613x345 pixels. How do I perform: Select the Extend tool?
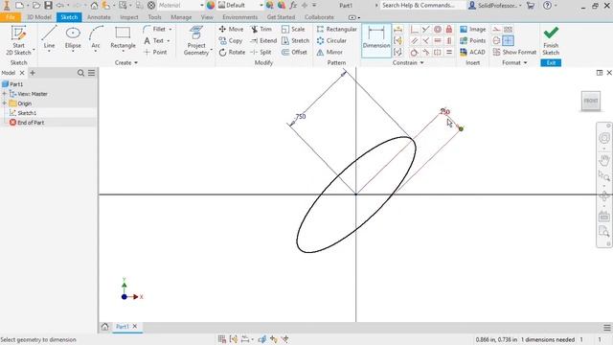263,40
